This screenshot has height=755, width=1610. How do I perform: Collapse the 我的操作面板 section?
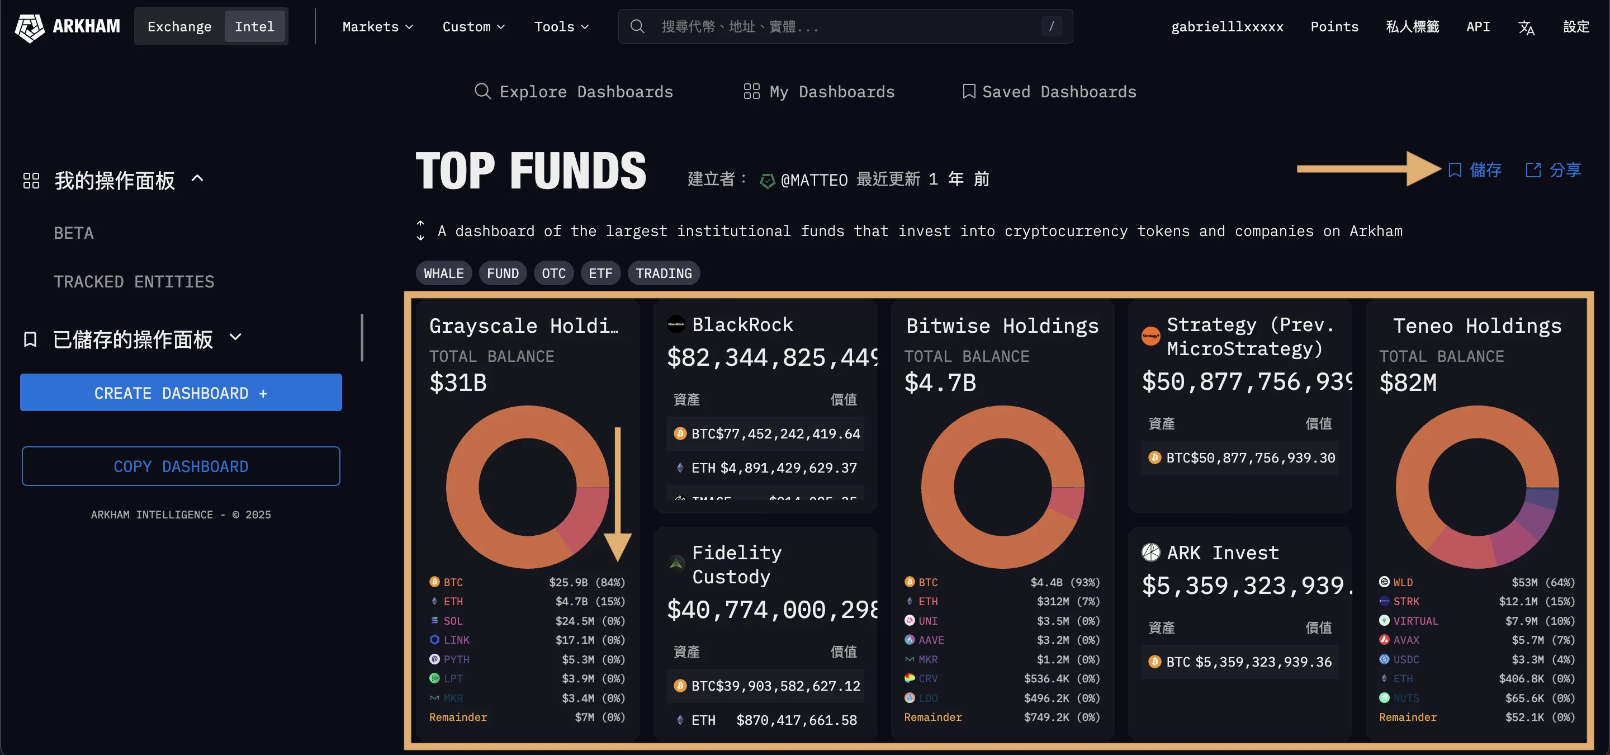(x=197, y=179)
